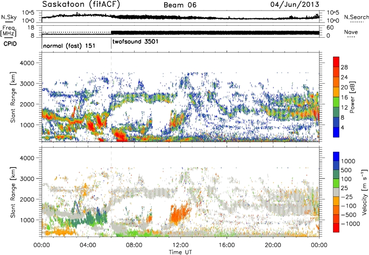Click the Velocity [m s-1] colorbar label
Screen dimensions: 369x255
coord(364,192)
